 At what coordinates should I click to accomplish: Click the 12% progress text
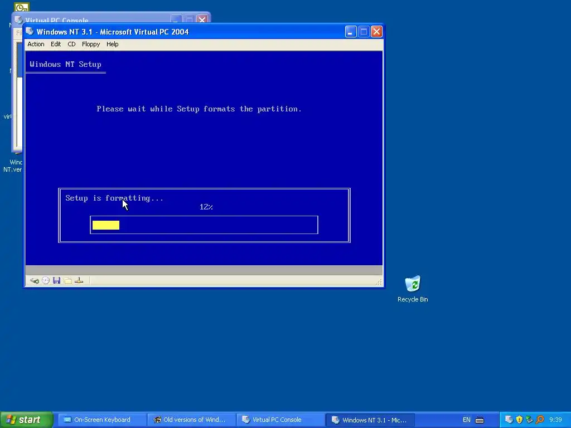(206, 207)
